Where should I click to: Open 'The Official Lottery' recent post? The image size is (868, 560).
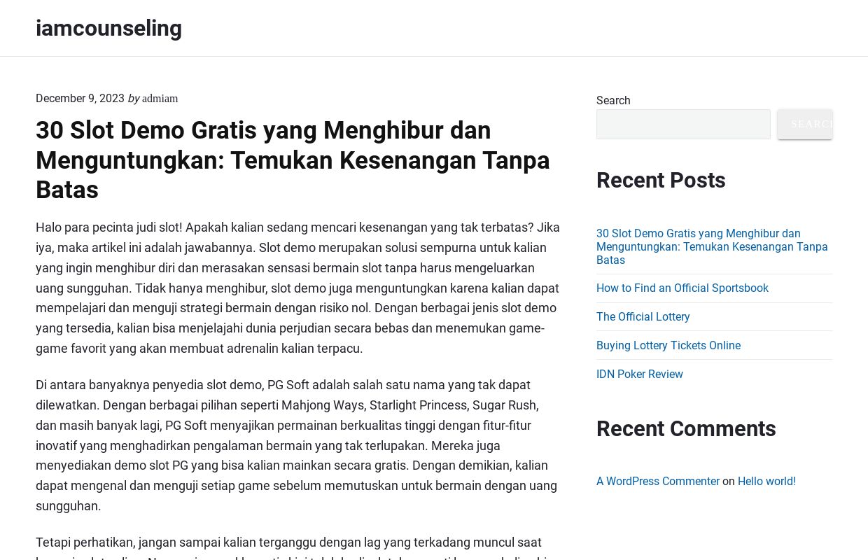pyautogui.click(x=643, y=316)
